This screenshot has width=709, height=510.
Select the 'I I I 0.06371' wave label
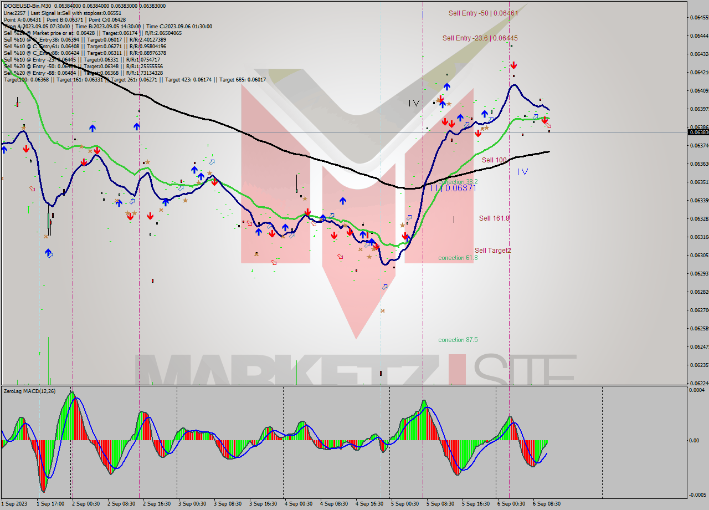[x=454, y=188]
